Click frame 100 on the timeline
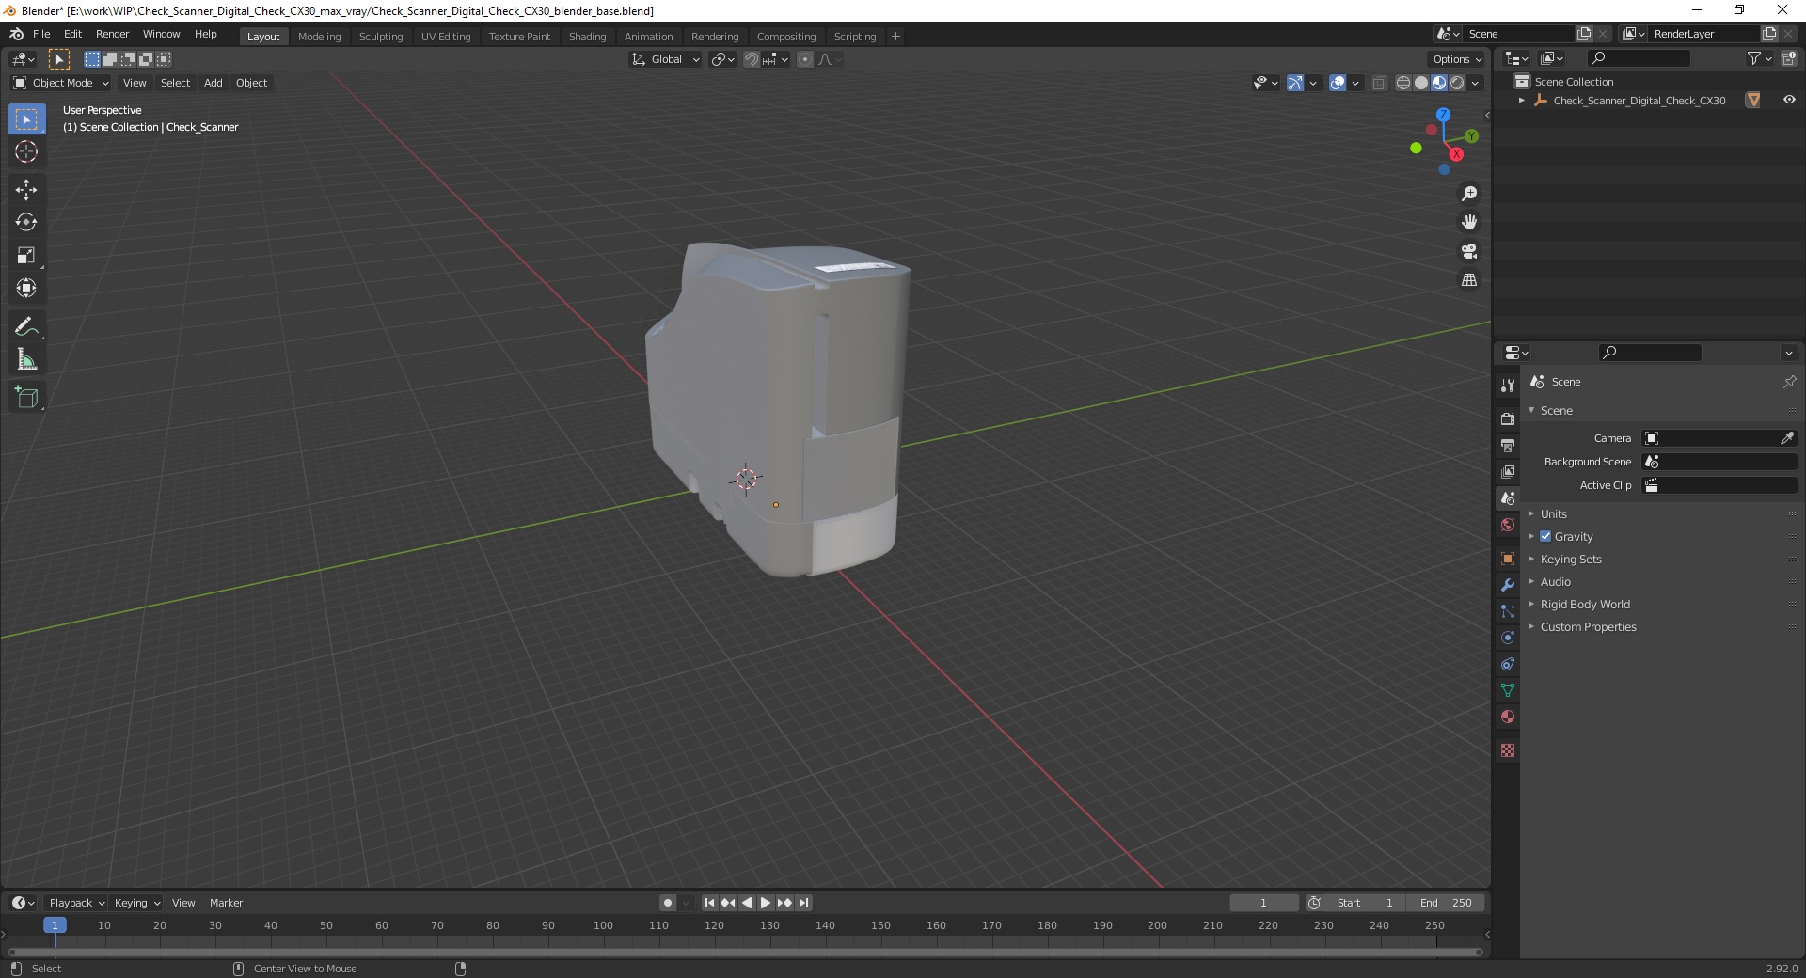The image size is (1806, 978). tap(603, 926)
